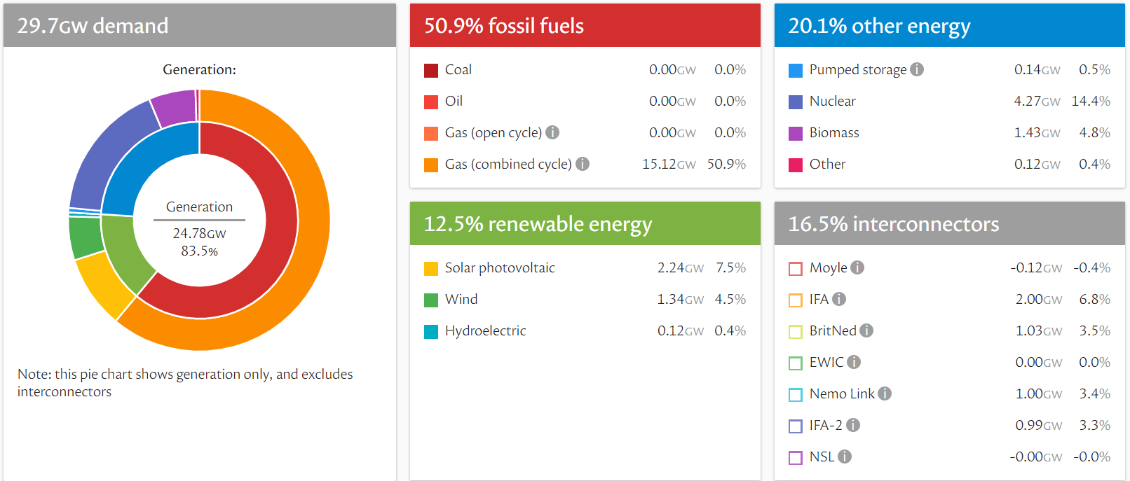Click the Nuclear color swatch
Image resolution: width=1130 pixels, height=481 pixels.
coord(796,102)
